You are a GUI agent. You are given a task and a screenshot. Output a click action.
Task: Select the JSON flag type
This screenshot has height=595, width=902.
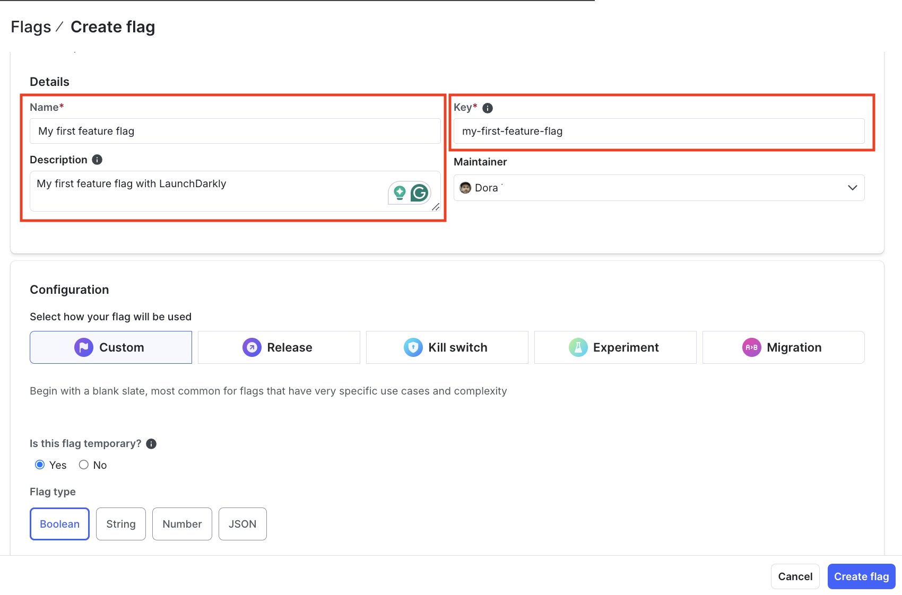tap(242, 523)
